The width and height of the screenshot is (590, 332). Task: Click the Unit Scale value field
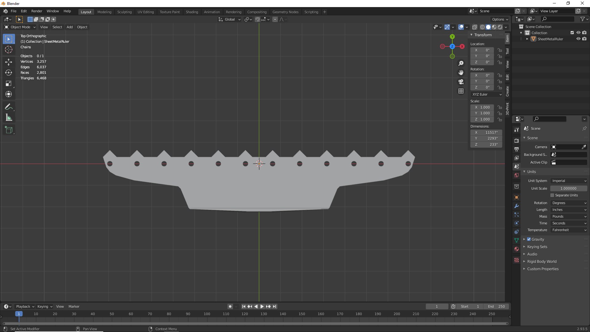(x=568, y=188)
